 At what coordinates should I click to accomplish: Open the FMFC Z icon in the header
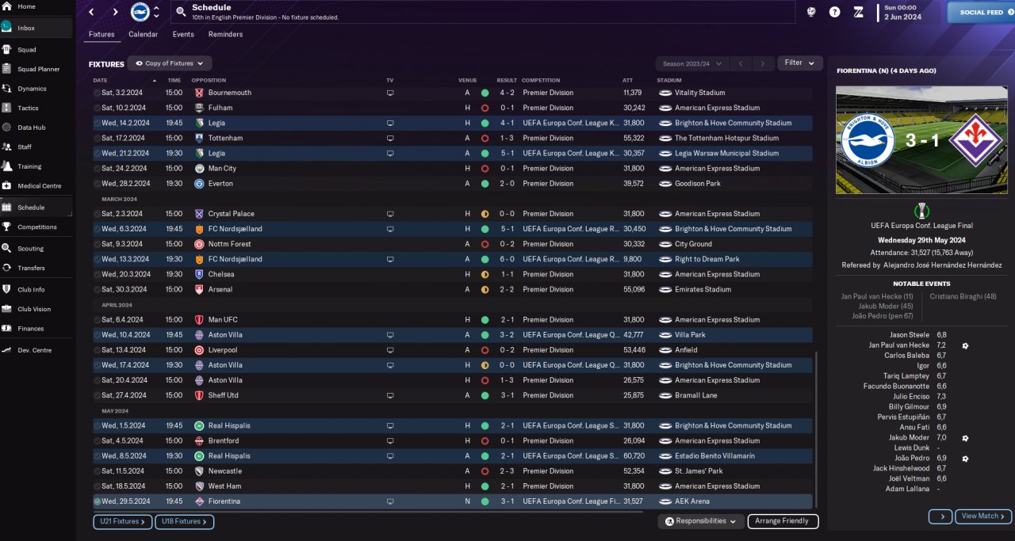(x=859, y=12)
